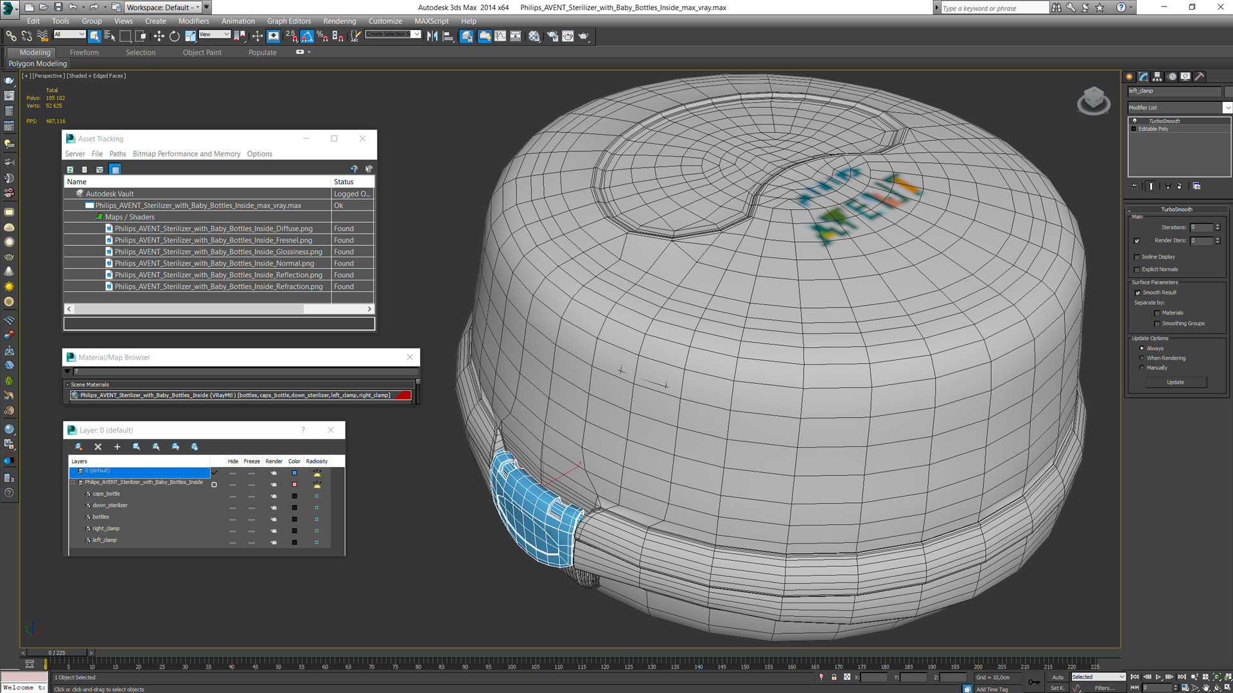The height and width of the screenshot is (693, 1233).
Task: Click pink color swatch of Philips_AVENT layer
Action: [x=294, y=484]
